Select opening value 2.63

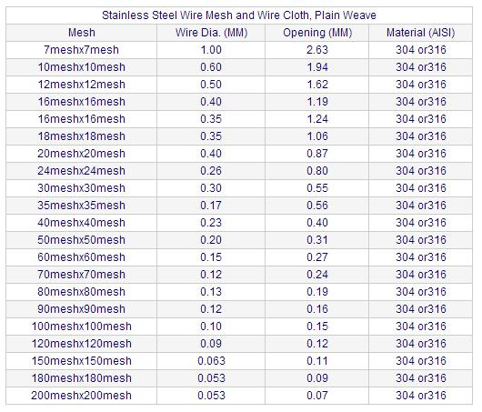point(317,50)
